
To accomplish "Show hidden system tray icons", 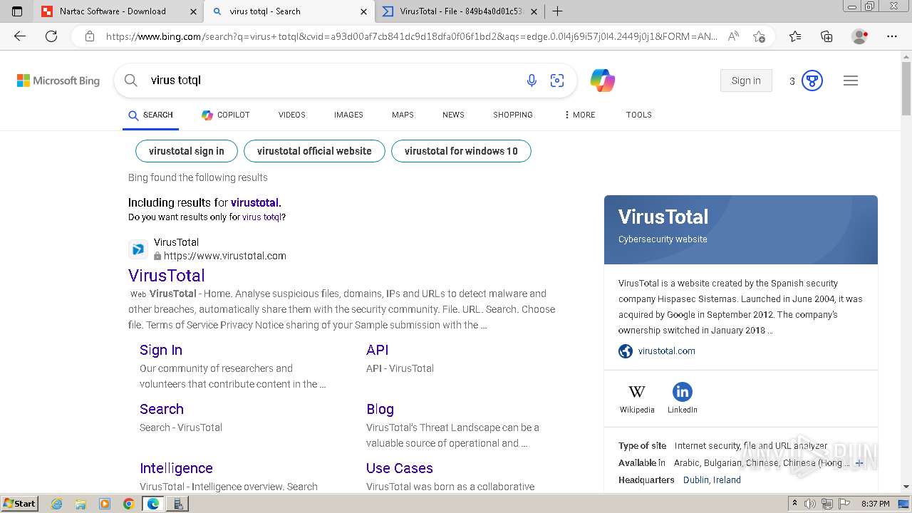I will click(795, 504).
